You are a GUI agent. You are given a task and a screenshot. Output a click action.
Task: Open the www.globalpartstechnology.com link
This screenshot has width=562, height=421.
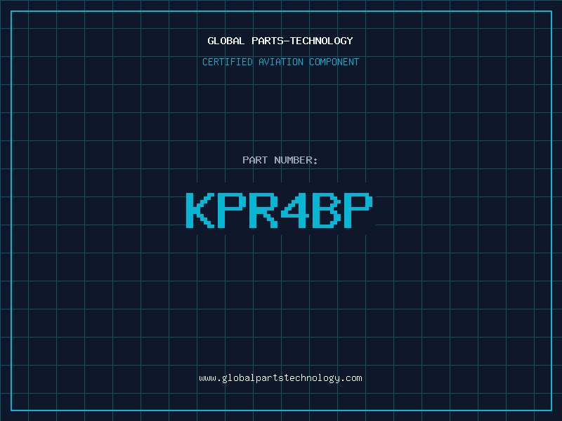coord(280,378)
